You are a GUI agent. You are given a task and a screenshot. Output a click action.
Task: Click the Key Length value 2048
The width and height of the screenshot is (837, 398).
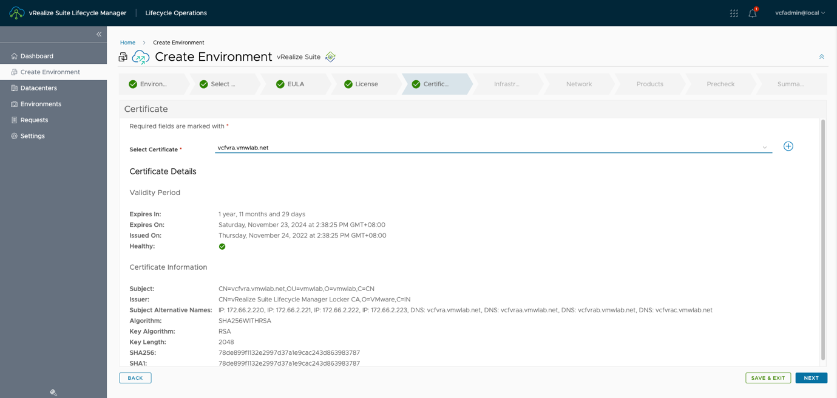coord(226,342)
